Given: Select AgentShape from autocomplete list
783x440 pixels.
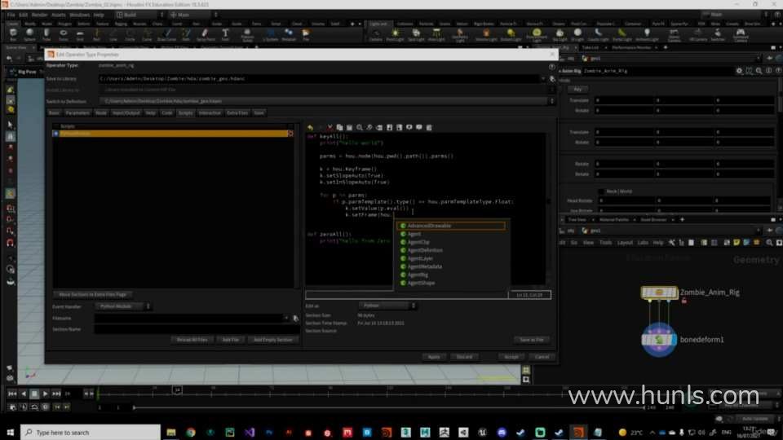Looking at the screenshot, I should (x=451, y=284).
